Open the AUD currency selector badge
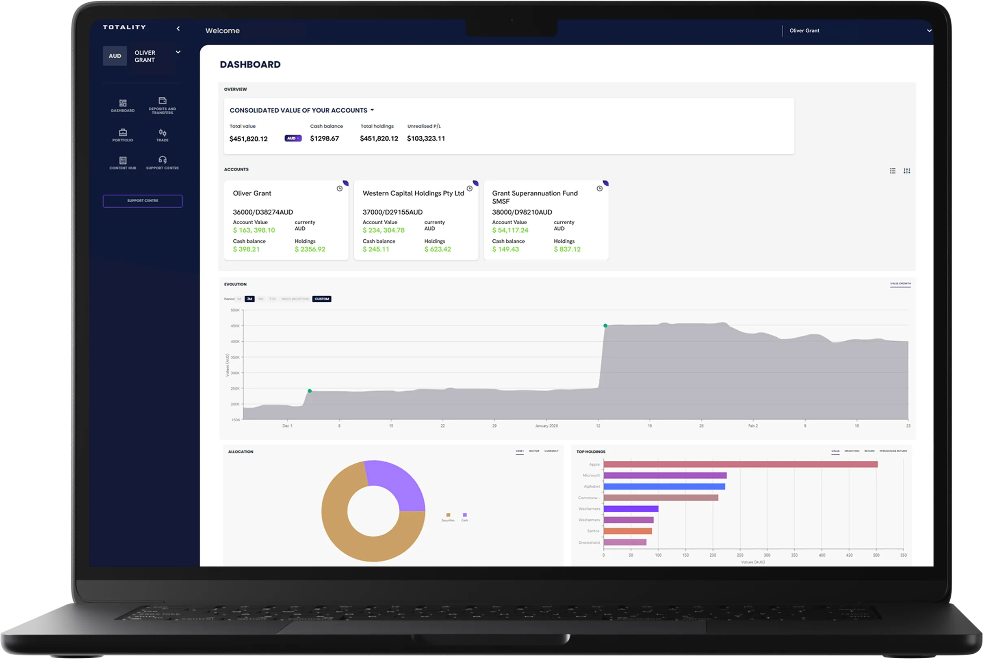Screen dimensions: 984x659 point(293,138)
